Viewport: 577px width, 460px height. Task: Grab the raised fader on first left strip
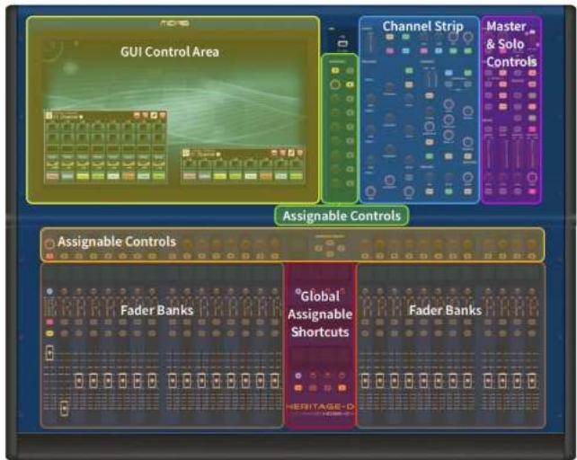pos(49,353)
